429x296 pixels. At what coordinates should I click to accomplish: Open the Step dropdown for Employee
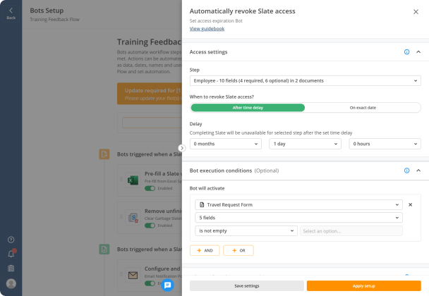click(306, 80)
